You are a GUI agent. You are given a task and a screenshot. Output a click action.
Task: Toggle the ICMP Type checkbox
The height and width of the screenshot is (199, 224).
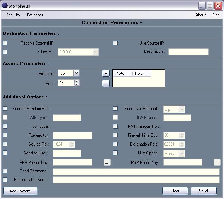tap(5, 118)
